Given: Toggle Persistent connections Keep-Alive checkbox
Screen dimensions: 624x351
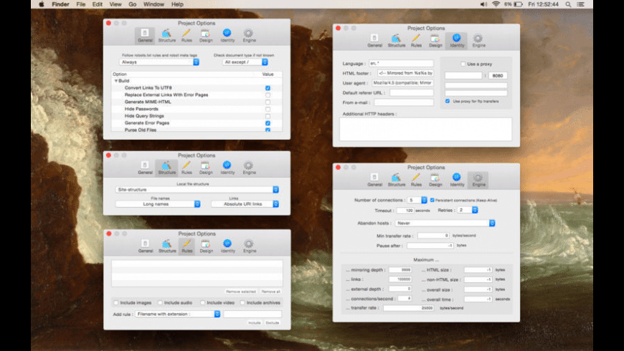Looking at the screenshot, I should [x=432, y=201].
